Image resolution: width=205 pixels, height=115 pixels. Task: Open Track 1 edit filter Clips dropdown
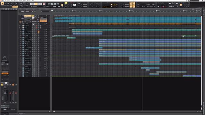point(28,18)
